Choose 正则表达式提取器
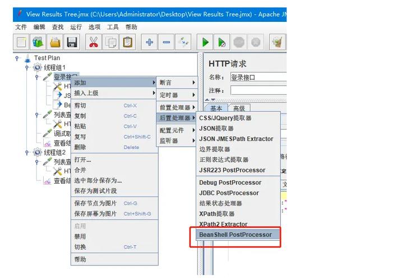Viewport: 393px width, 280px height. [238, 160]
